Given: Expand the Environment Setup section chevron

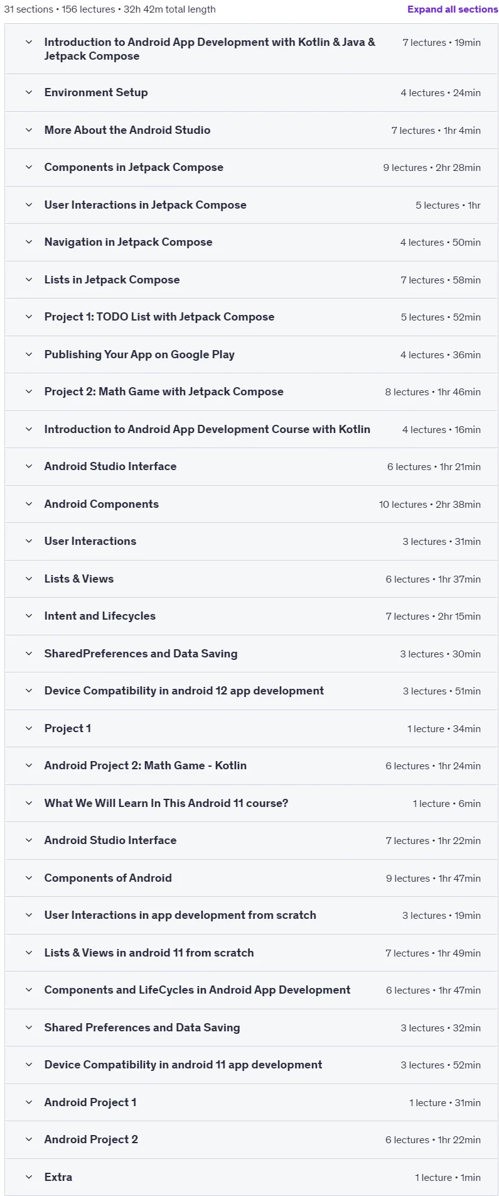Looking at the screenshot, I should [x=29, y=92].
